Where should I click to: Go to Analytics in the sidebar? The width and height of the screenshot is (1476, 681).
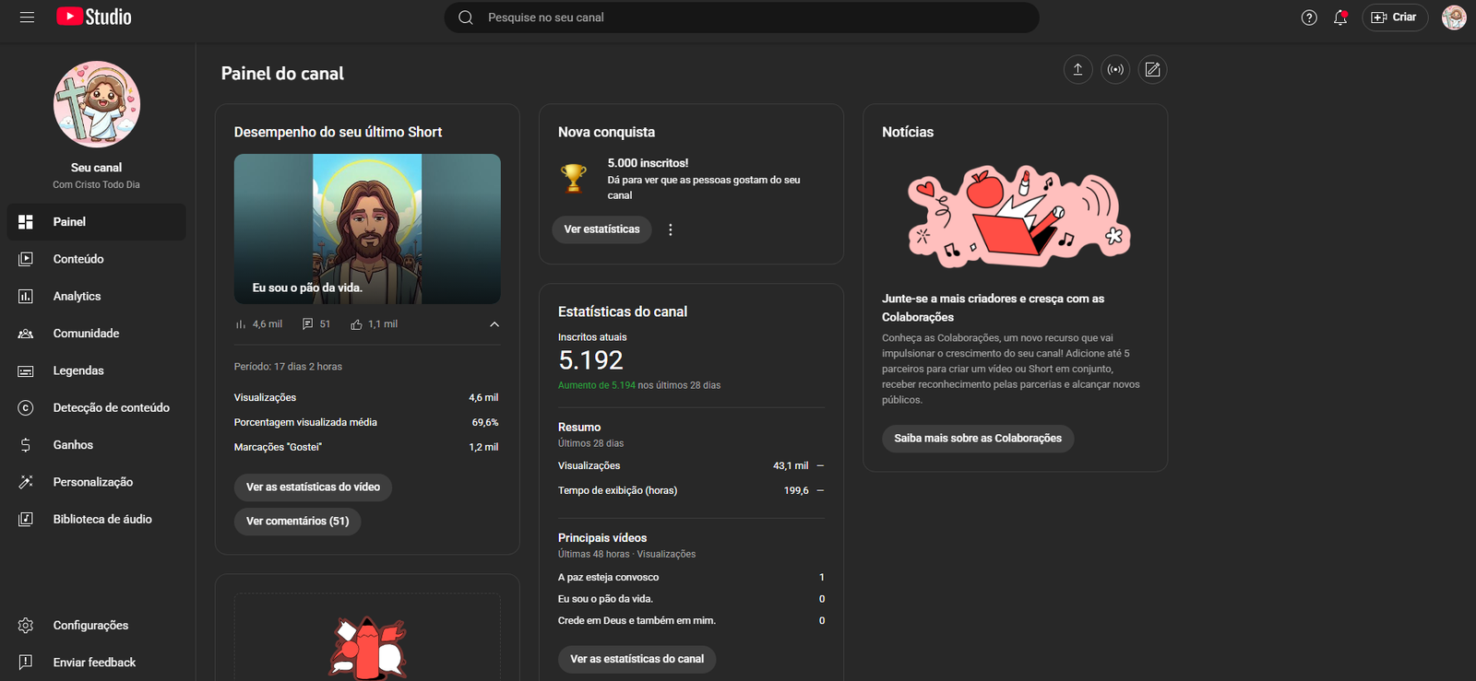pos(77,296)
